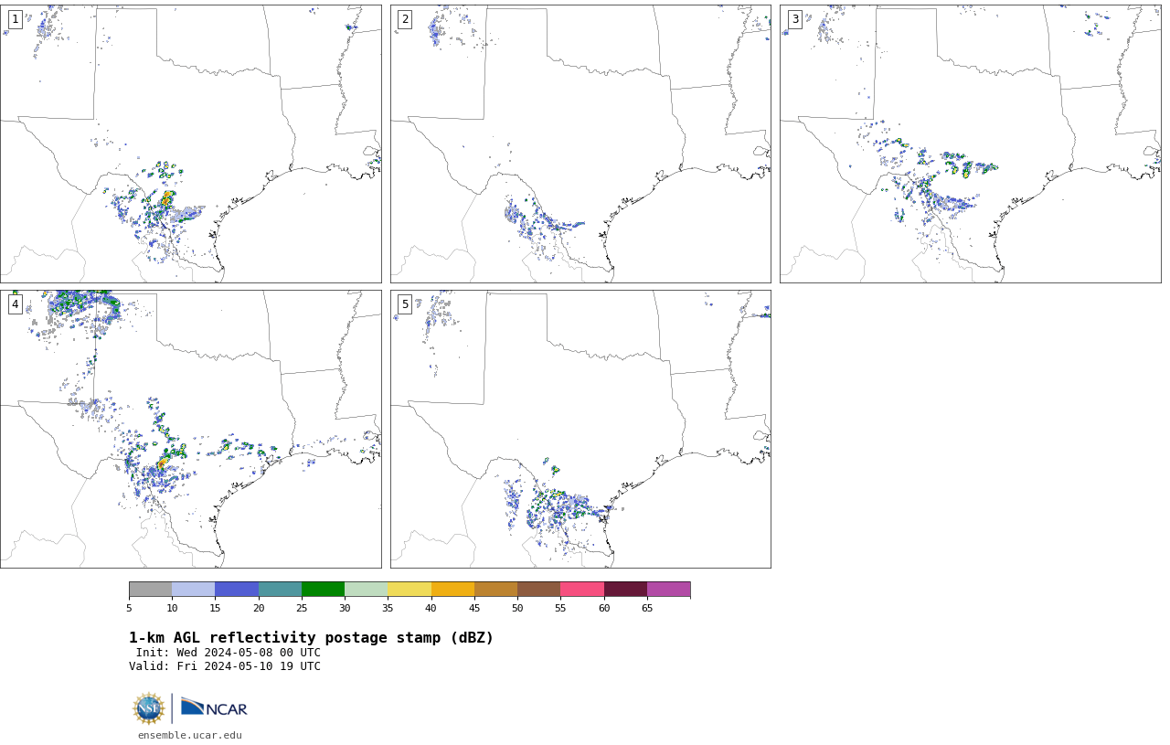Click the teal 20-25 dBZ swatch

click(x=280, y=590)
